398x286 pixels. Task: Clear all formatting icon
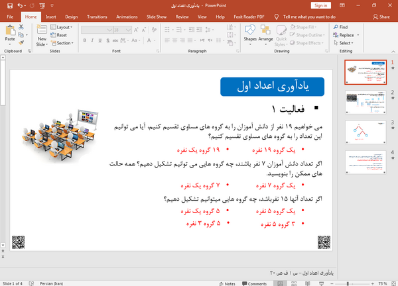154,30
